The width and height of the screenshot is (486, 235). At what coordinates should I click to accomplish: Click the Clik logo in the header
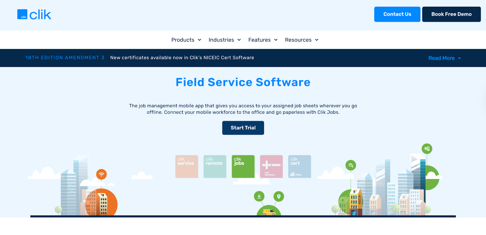pyautogui.click(x=34, y=14)
